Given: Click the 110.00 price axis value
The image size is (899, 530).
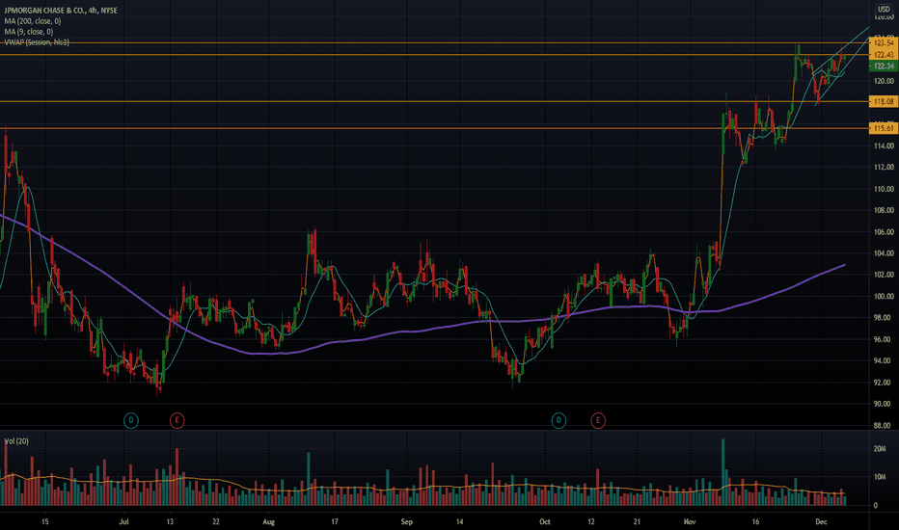Looking at the screenshot, I should point(884,189).
